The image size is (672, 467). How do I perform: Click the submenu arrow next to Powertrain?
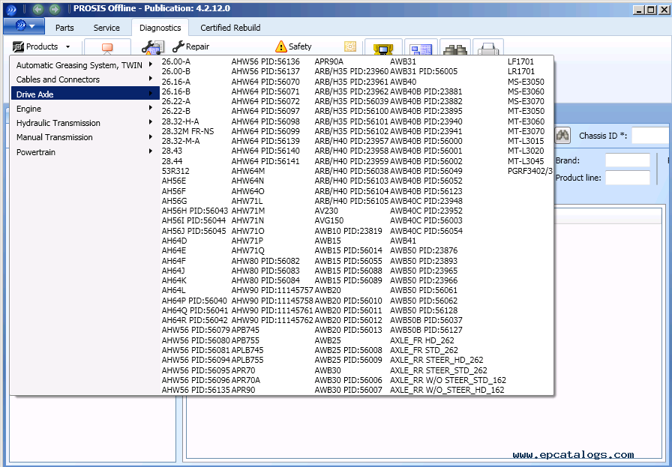coord(151,151)
